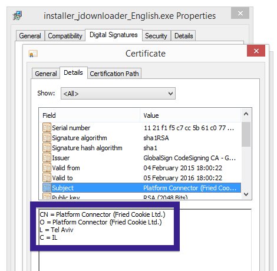Select the Details tab in Certificate window

(73, 72)
